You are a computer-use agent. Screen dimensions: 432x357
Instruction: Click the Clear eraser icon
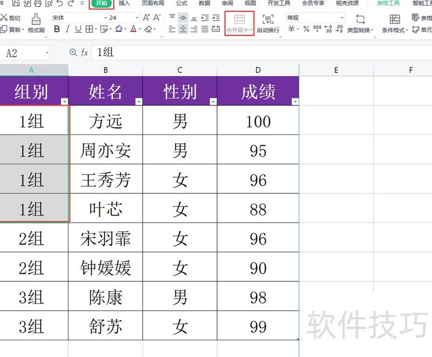148,29
